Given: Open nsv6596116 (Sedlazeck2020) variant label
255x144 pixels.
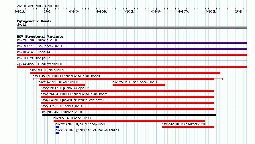Looking at the screenshot, I should tap(40, 46).
